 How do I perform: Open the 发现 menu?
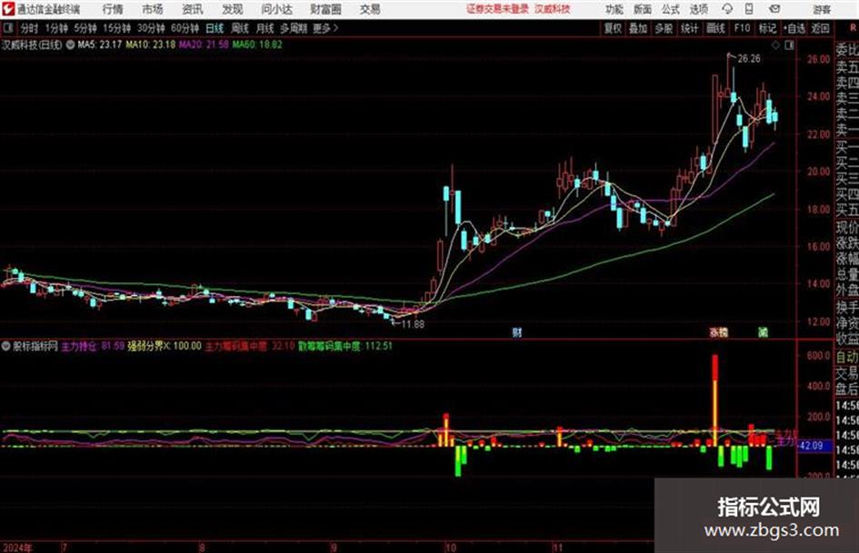pyautogui.click(x=233, y=9)
